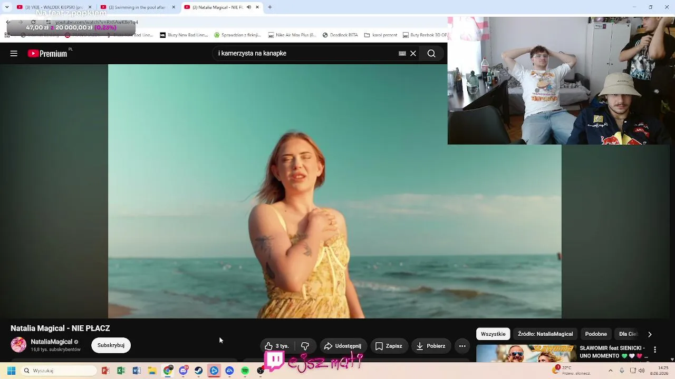Open a new browser tab

pos(270,7)
